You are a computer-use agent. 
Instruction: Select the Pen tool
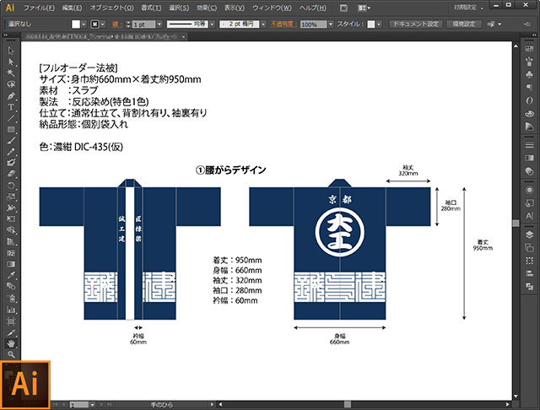tap(11, 95)
